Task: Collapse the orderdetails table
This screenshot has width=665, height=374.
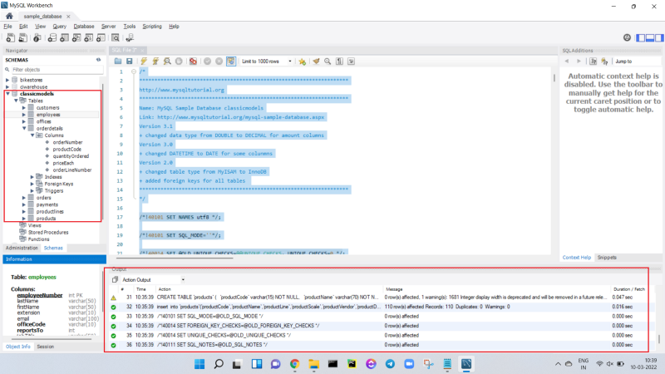Action: pos(24,128)
